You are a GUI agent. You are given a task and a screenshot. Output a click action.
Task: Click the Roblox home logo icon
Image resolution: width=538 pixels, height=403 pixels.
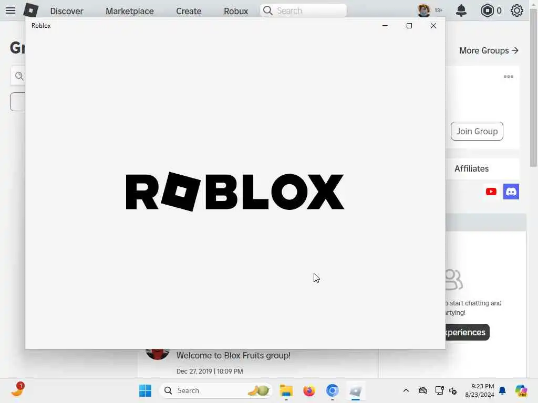click(x=31, y=10)
